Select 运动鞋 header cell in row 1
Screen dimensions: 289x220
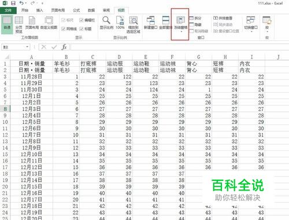[146, 63]
